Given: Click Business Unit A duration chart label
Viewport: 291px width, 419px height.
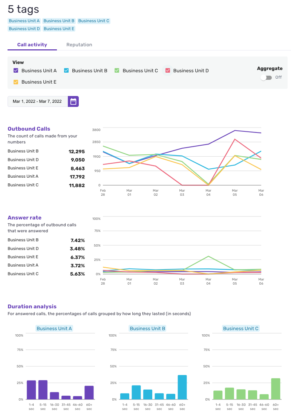Looking at the screenshot, I should pyautogui.click(x=54, y=329).
